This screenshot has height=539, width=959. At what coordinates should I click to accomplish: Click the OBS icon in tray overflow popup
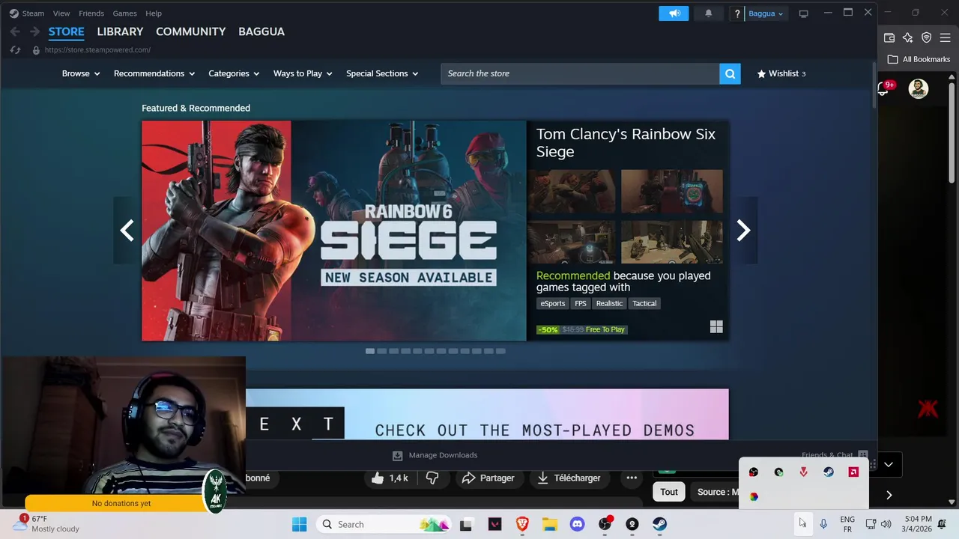(754, 472)
